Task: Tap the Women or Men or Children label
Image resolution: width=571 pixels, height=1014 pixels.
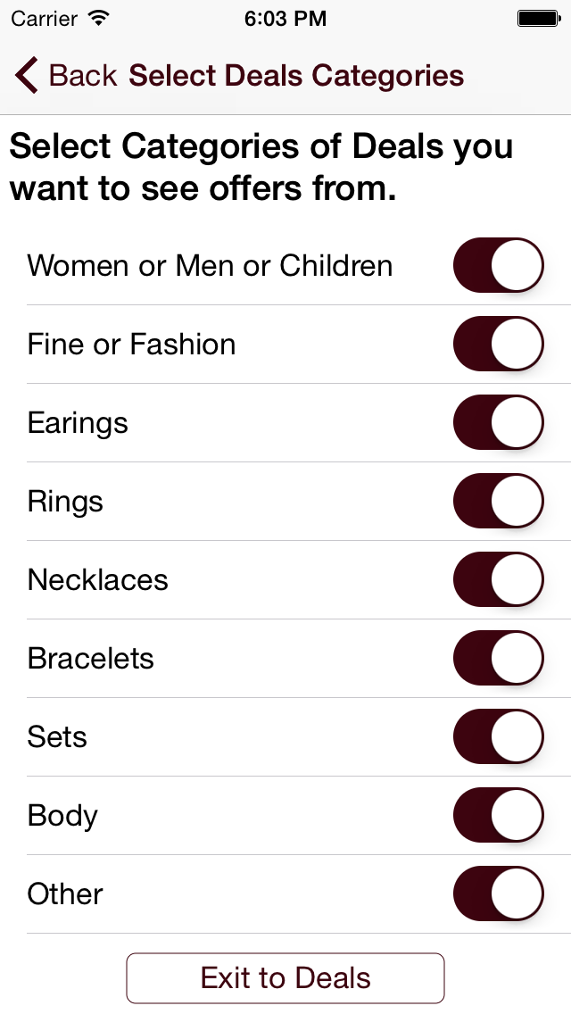Action: point(210,265)
